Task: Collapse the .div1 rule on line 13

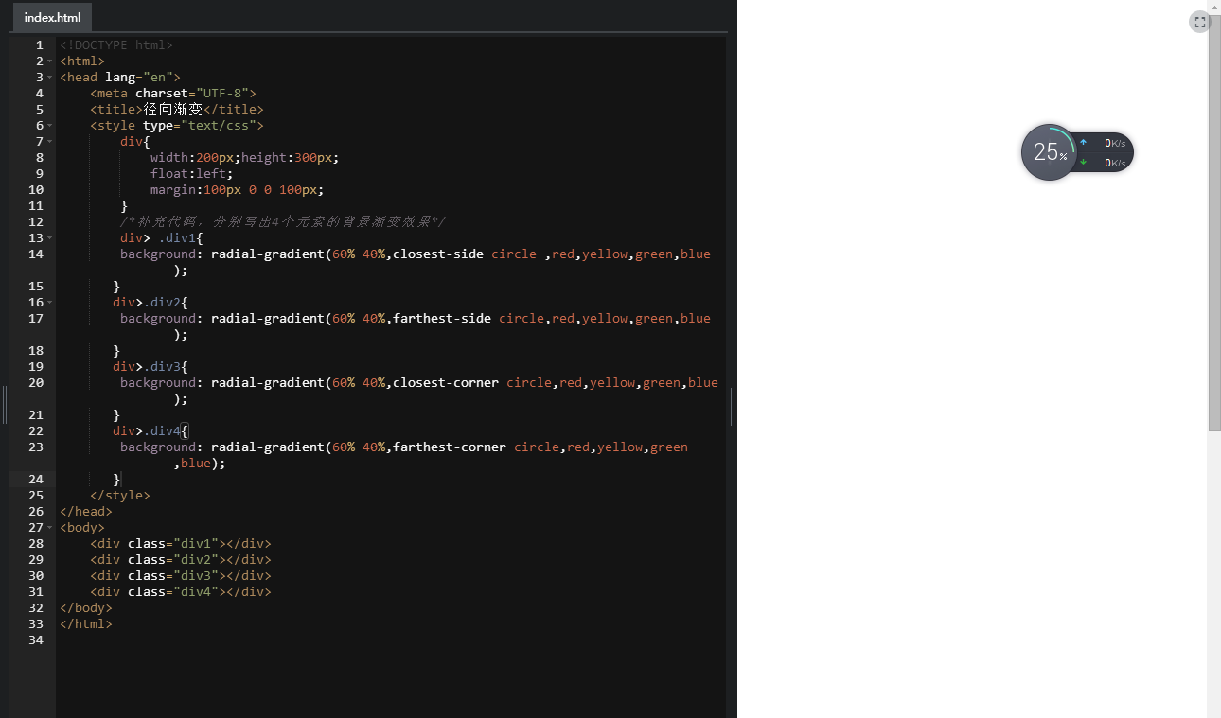Action: [49, 238]
